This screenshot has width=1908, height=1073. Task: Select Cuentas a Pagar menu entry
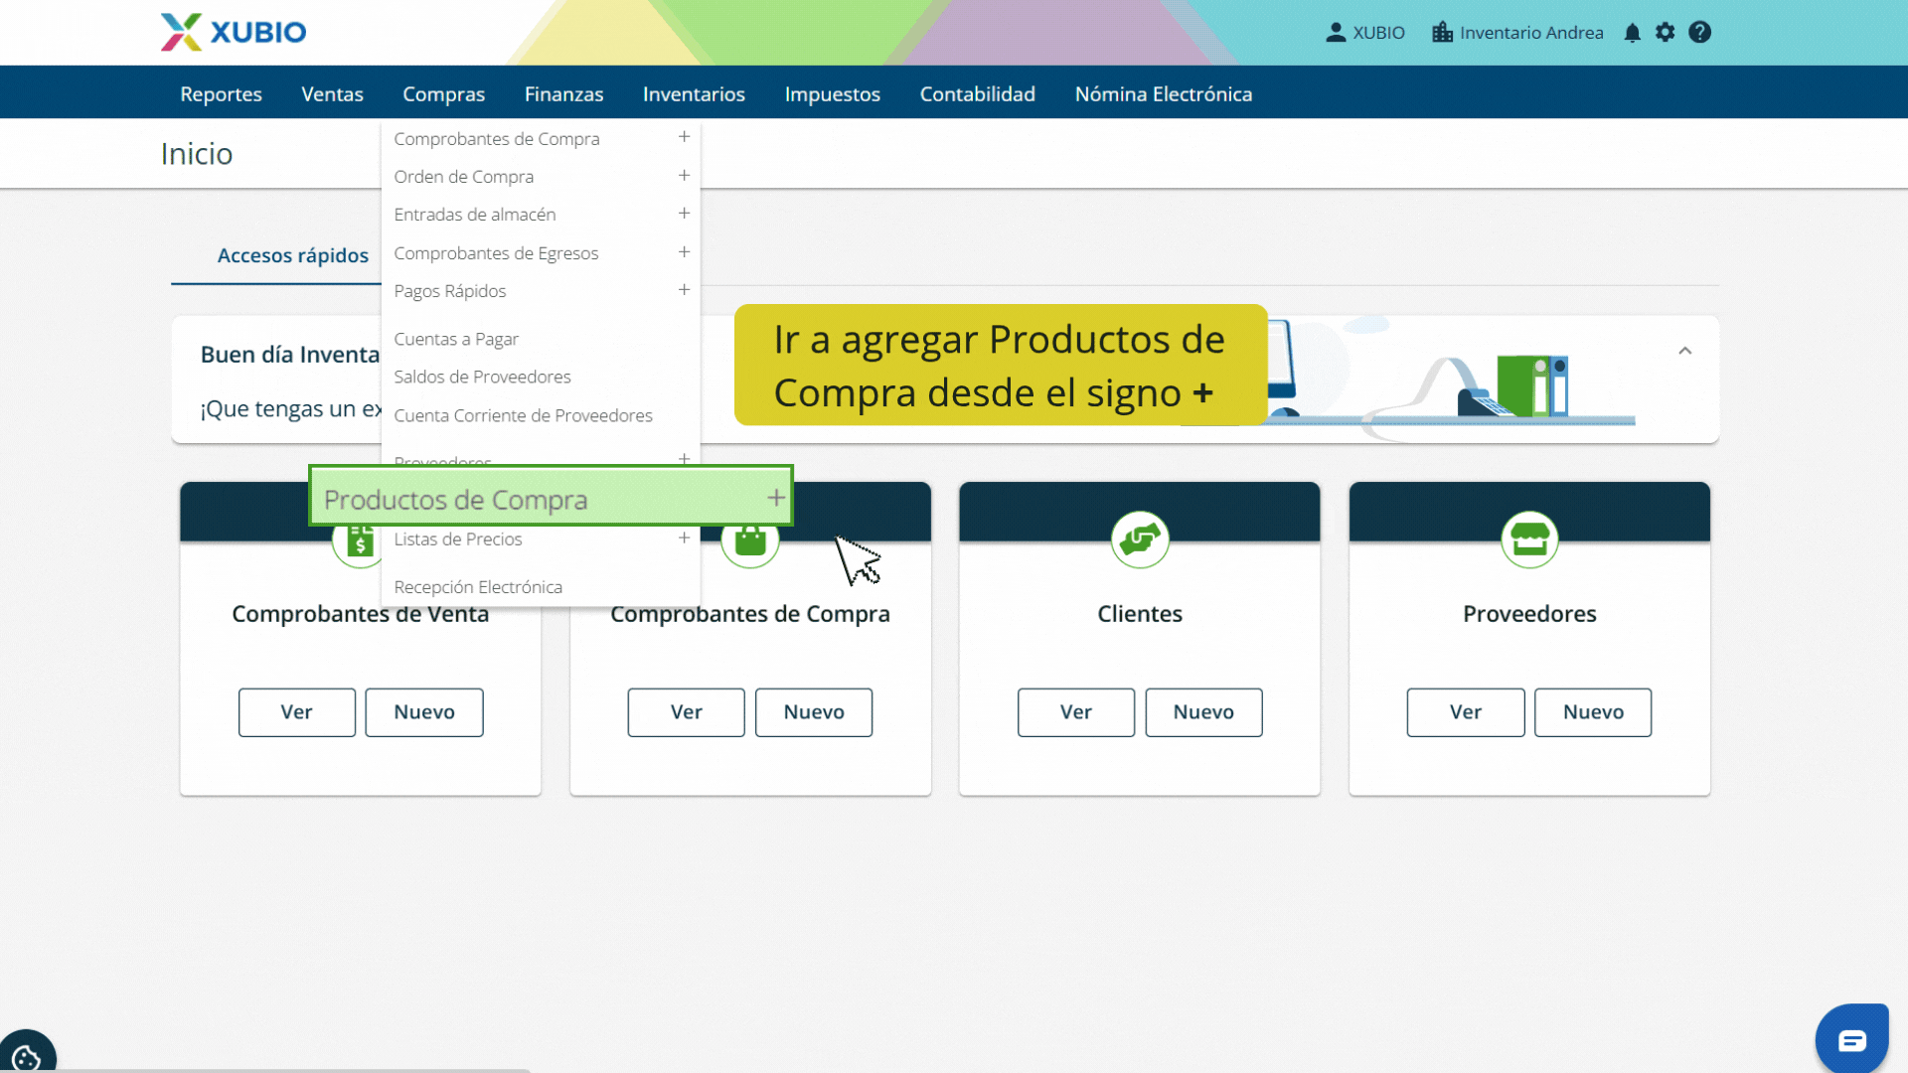click(x=456, y=339)
